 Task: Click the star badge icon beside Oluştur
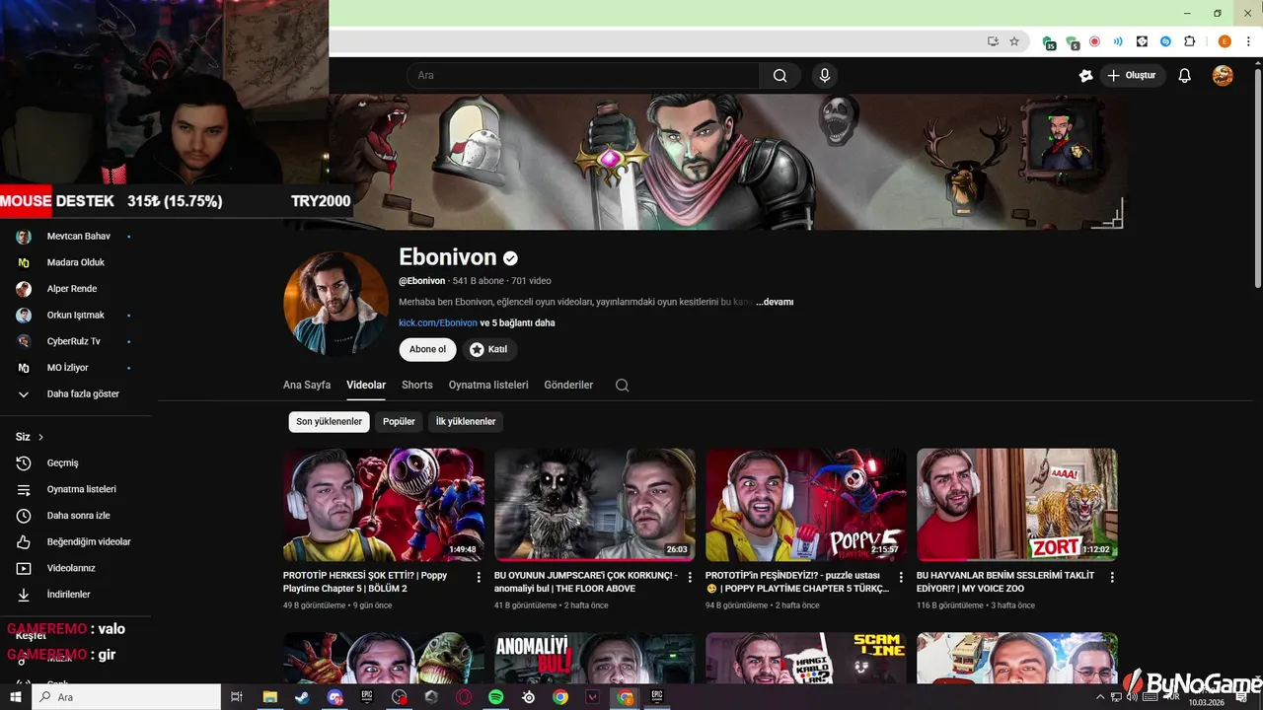(x=1085, y=76)
